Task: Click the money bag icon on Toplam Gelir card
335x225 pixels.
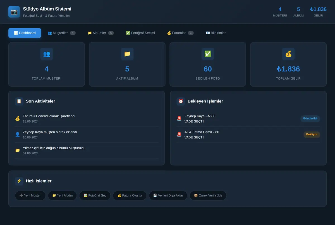Action: pyautogui.click(x=288, y=54)
